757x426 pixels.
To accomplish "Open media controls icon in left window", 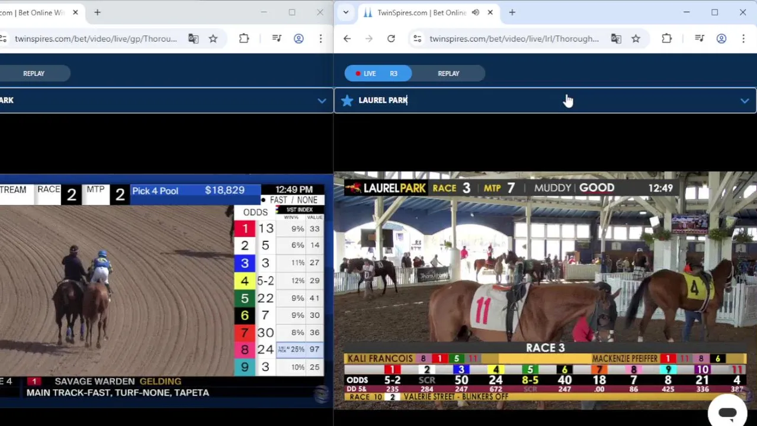I will pos(277,38).
